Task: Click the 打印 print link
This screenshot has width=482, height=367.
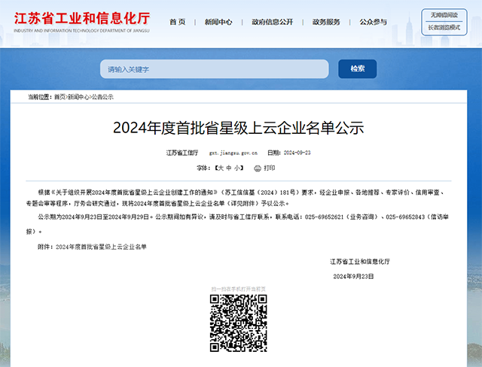Action: (x=270, y=168)
